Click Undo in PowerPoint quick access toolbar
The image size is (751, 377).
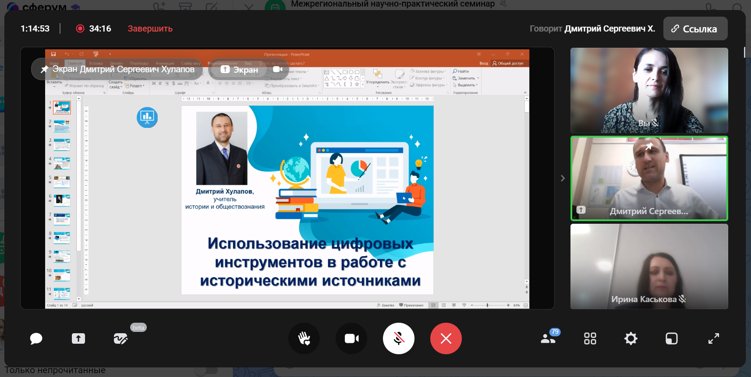[x=67, y=54]
